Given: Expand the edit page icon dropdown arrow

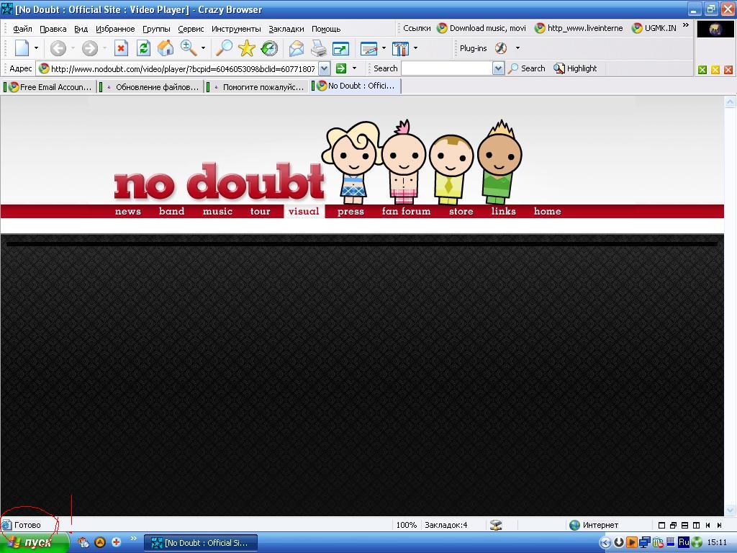Looking at the screenshot, I should [x=384, y=48].
